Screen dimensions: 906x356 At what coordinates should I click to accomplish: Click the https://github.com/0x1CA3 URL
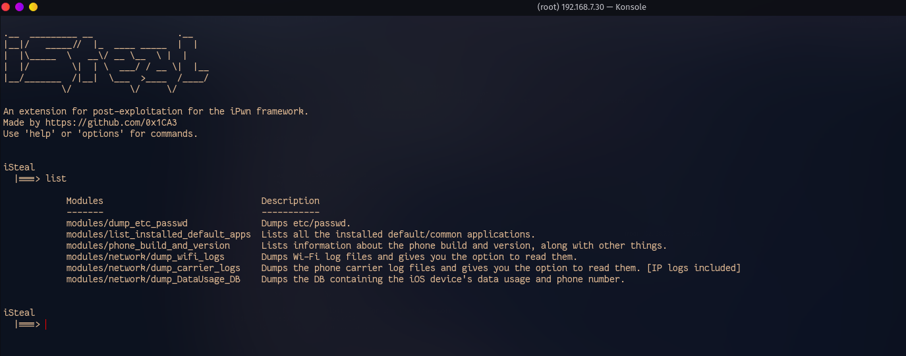pyautogui.click(x=111, y=122)
